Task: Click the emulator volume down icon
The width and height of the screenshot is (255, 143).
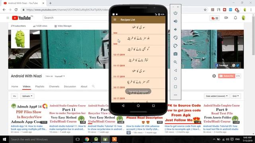Action: (x=175, y=29)
